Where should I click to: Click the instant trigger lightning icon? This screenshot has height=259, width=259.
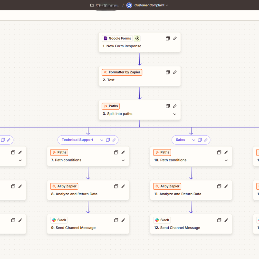point(137,38)
